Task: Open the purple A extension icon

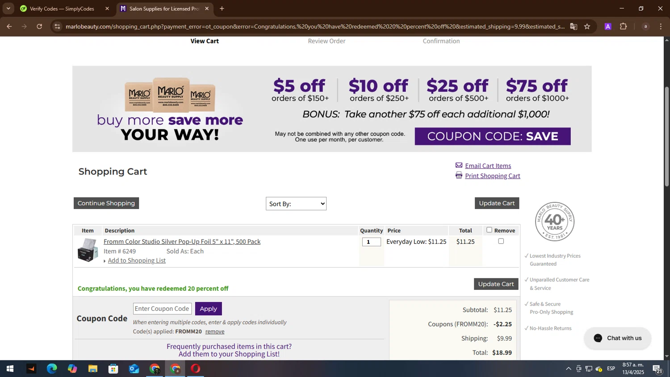Action: point(607,26)
